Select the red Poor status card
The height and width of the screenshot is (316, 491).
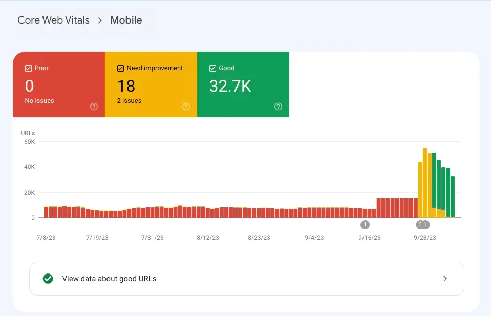59,85
